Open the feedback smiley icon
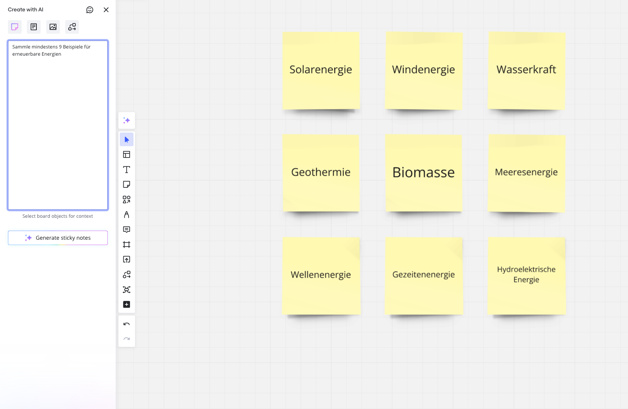The image size is (628, 409). pyautogui.click(x=90, y=10)
